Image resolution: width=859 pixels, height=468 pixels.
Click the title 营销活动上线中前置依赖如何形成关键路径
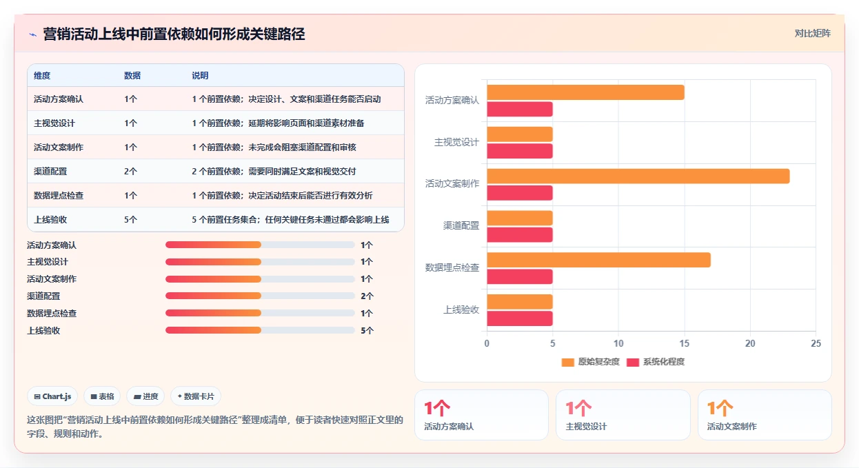pyautogui.click(x=174, y=34)
